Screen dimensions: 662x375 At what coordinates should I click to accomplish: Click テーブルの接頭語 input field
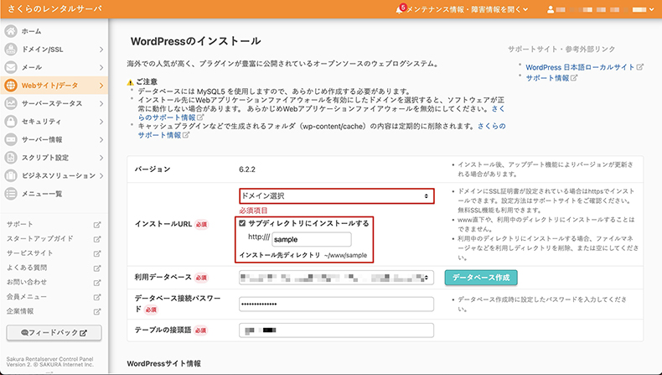click(x=337, y=331)
